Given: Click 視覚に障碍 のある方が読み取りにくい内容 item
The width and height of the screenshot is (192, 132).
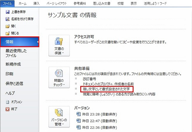Looking at the screenshot, I should [x=119, y=94].
